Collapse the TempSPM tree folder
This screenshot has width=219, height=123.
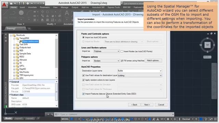14,38
